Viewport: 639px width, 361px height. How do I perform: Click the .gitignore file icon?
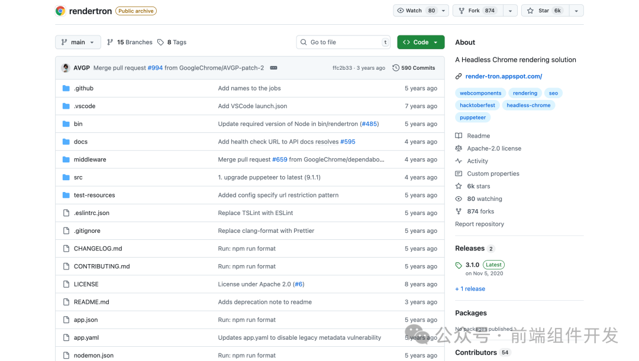tap(66, 231)
